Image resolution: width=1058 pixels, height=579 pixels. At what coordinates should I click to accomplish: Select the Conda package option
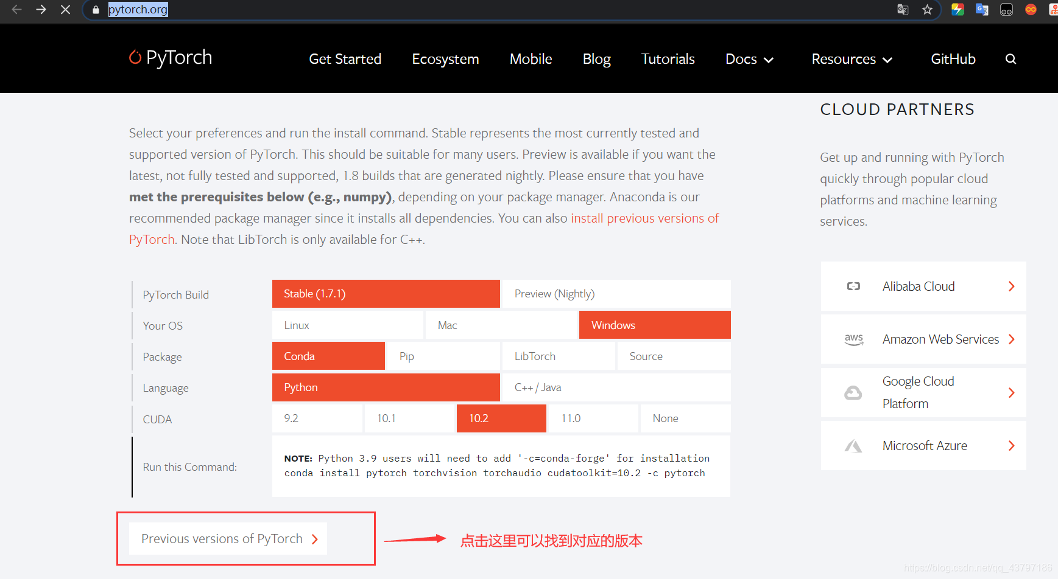pyautogui.click(x=328, y=356)
